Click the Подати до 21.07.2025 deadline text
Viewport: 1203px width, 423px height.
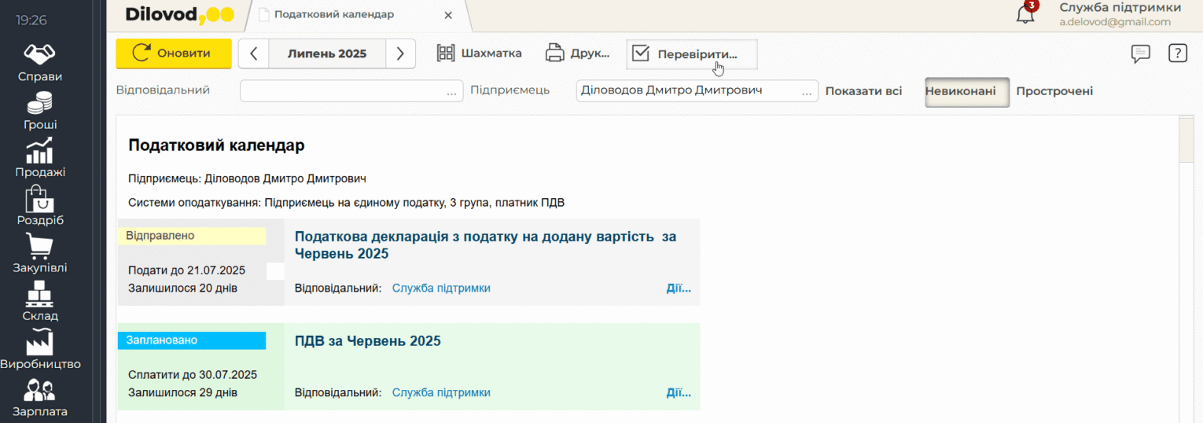click(x=186, y=270)
